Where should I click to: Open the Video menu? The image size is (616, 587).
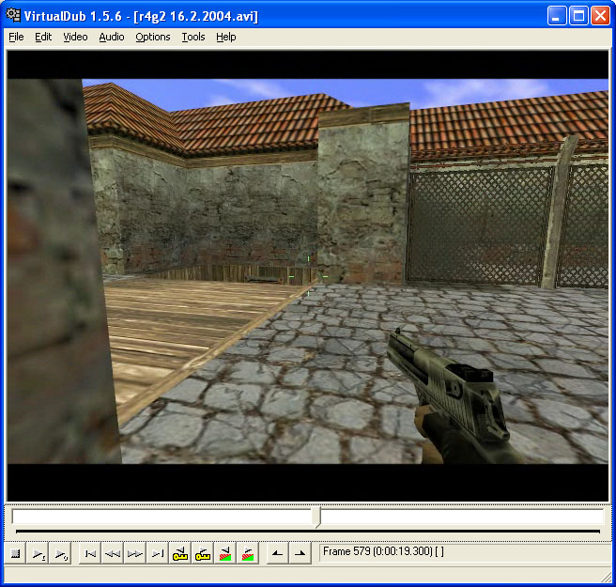tap(75, 37)
